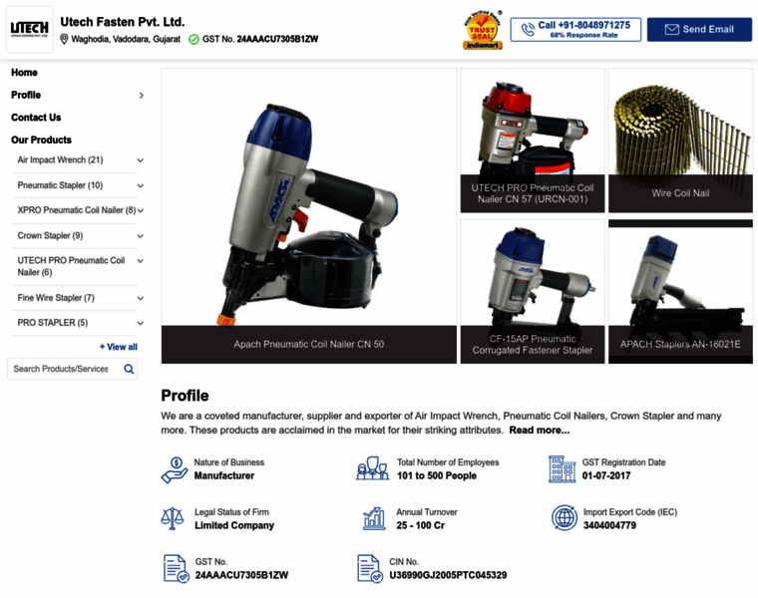
Task: Click the Total Number of Employees icon
Action: coord(372,468)
